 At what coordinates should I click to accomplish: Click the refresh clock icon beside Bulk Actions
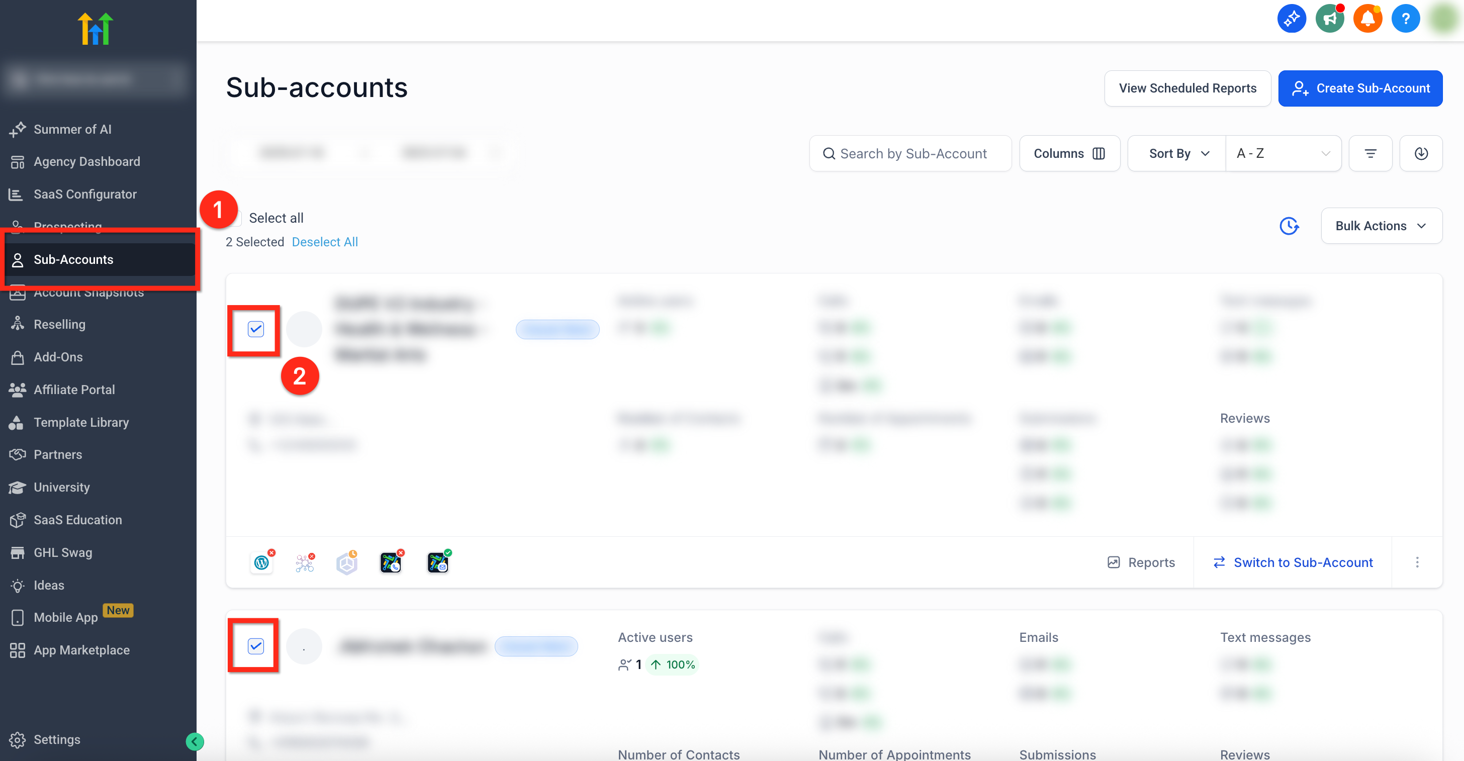point(1289,226)
